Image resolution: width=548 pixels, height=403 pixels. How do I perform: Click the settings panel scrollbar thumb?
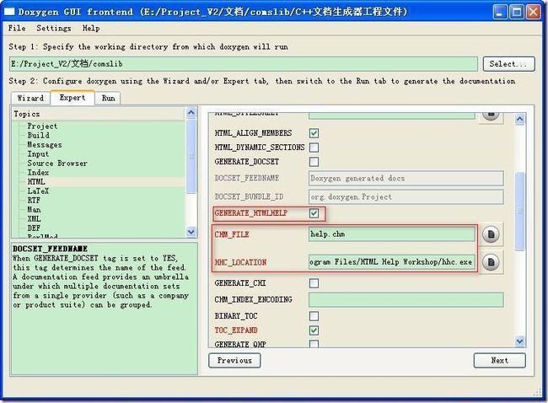point(519,211)
